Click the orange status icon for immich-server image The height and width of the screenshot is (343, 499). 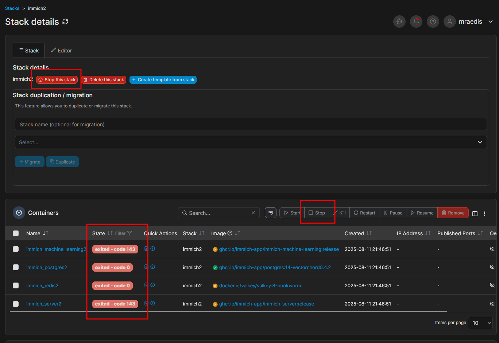tap(215, 304)
